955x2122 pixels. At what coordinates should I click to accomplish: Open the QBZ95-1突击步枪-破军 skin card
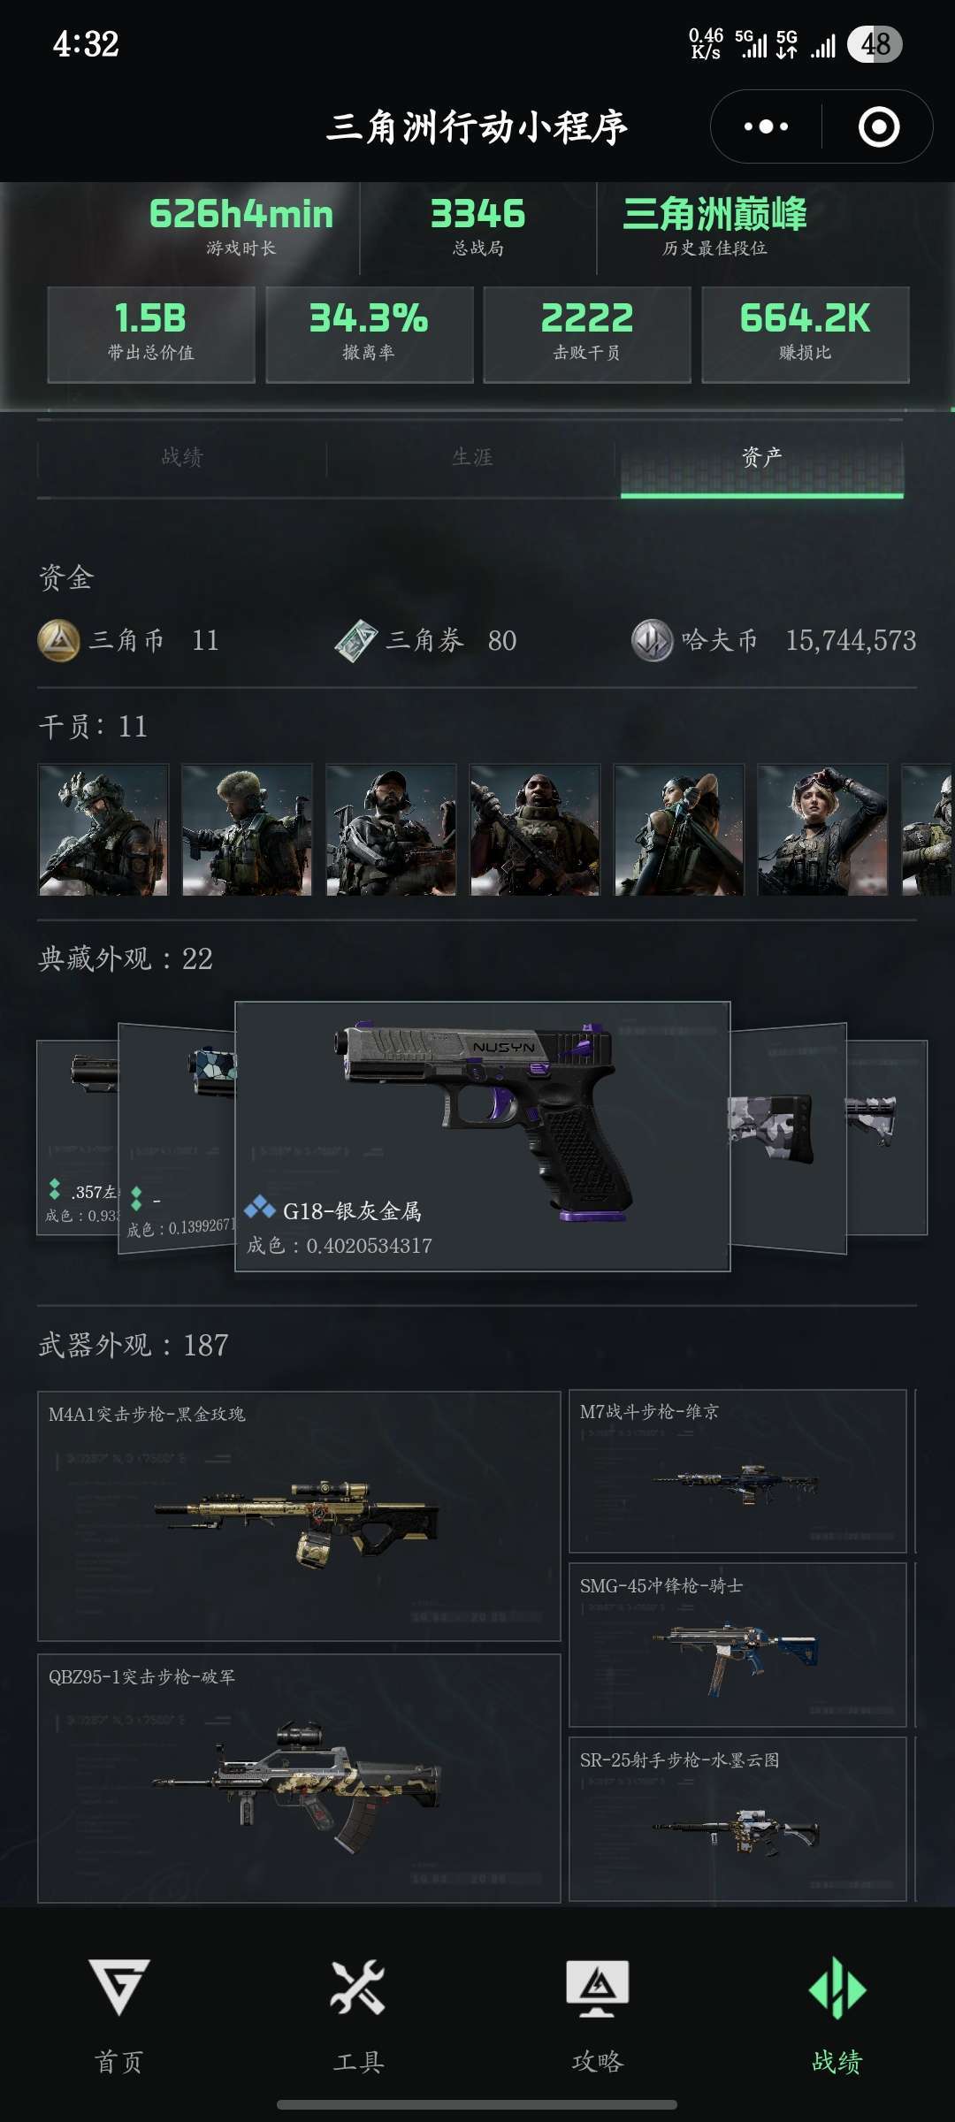pyautogui.click(x=299, y=1778)
